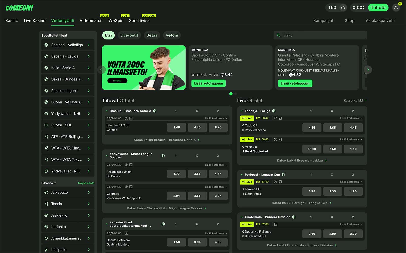Open statistics icon for Deportivo Fraijanes match
This screenshot has height=253, width=406.
pos(276,224)
